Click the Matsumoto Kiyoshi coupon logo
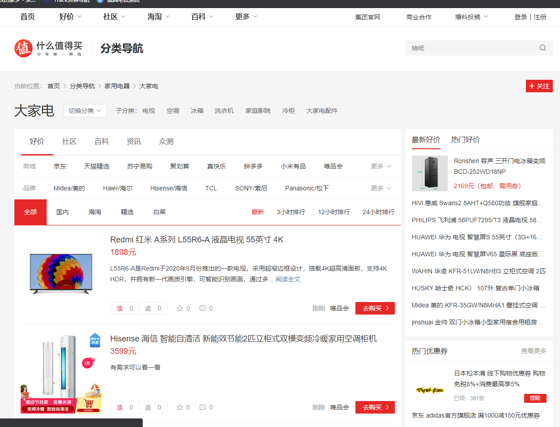The image size is (560, 427). click(x=430, y=390)
